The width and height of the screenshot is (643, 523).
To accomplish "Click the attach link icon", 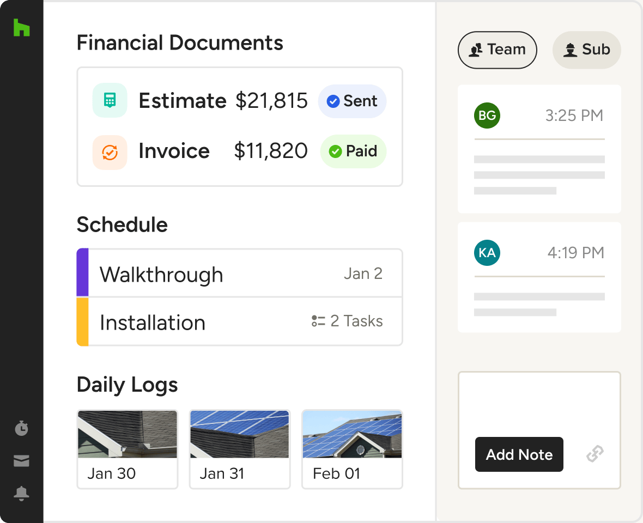I will 595,454.
